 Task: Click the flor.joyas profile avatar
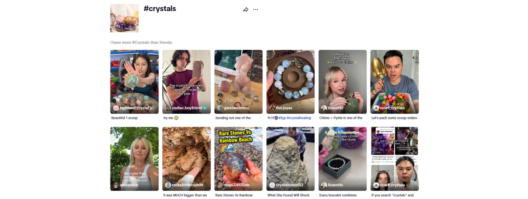click(x=272, y=108)
